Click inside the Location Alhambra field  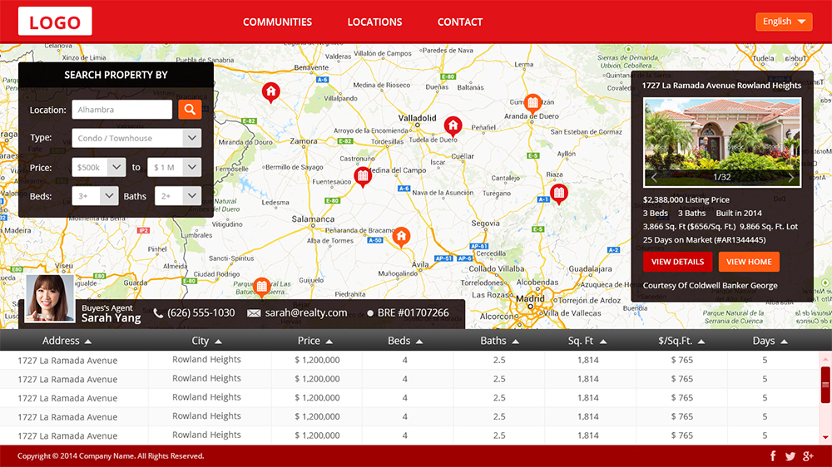[122, 110]
